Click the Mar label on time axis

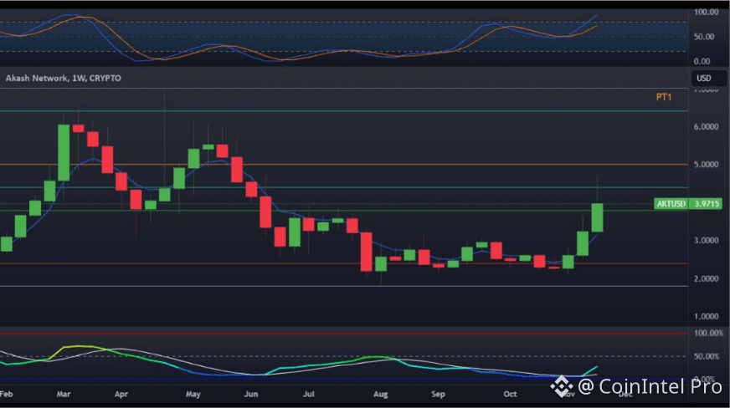coord(64,394)
